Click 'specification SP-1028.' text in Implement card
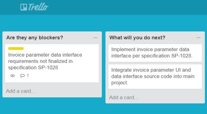Viewport: 207px width, 114px height. click(167, 56)
